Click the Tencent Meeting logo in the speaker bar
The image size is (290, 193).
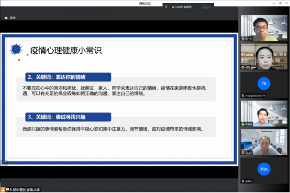pos(207,7)
